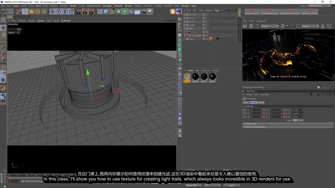Image resolution: width=335 pixels, height=188 pixels.
Task: Open Edit Render Settings icon
Action: tap(92, 11)
